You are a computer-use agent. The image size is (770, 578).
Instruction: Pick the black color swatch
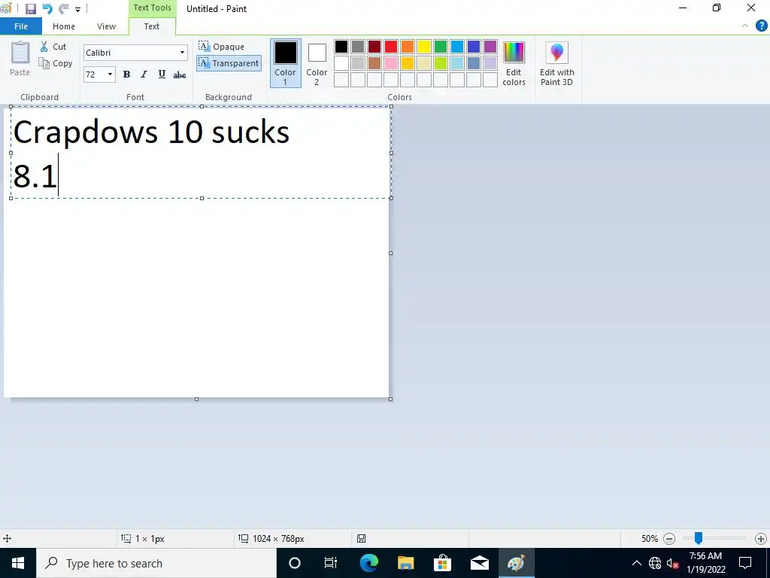[341, 47]
